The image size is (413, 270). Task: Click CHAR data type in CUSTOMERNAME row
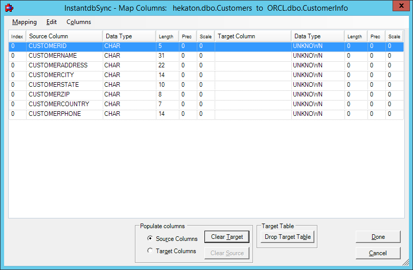(x=112, y=56)
